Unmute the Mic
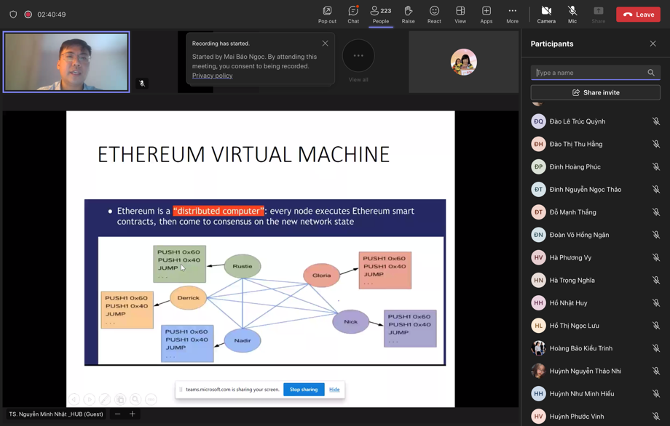Screen dimensions: 670x426 572,14
